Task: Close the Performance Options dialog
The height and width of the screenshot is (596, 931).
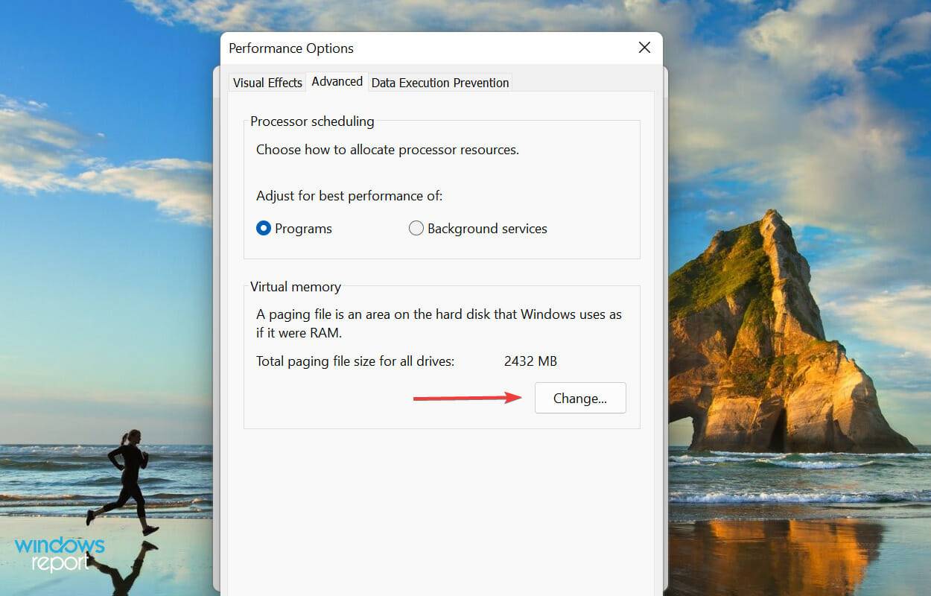Action: pos(644,47)
